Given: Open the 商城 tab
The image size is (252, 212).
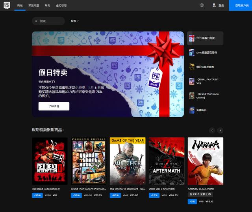Looking at the screenshot, I should 20,6.
